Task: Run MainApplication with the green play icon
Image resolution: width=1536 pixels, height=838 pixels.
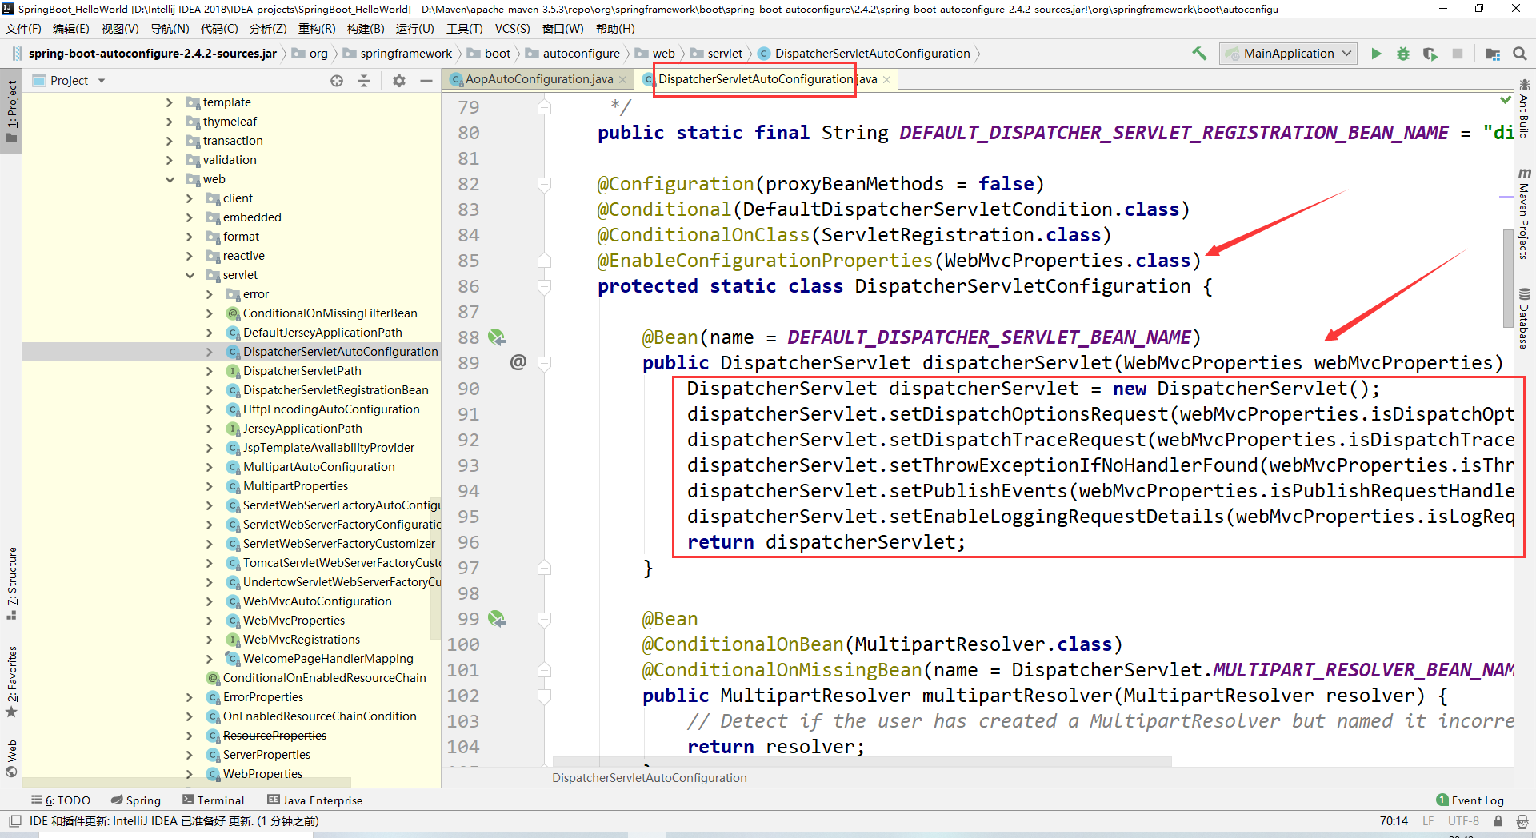Action: [1376, 54]
